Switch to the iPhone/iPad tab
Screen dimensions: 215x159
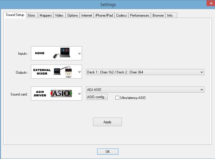coord(104,15)
